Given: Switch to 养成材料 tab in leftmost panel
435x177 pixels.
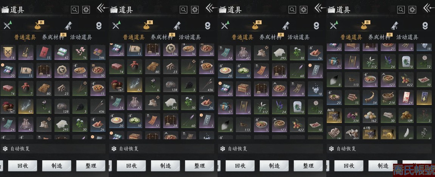Looking at the screenshot, I should [53, 37].
